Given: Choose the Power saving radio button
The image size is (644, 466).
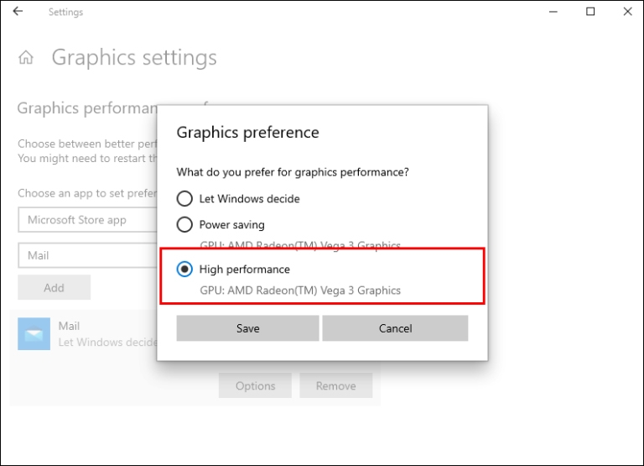Looking at the screenshot, I should (184, 225).
